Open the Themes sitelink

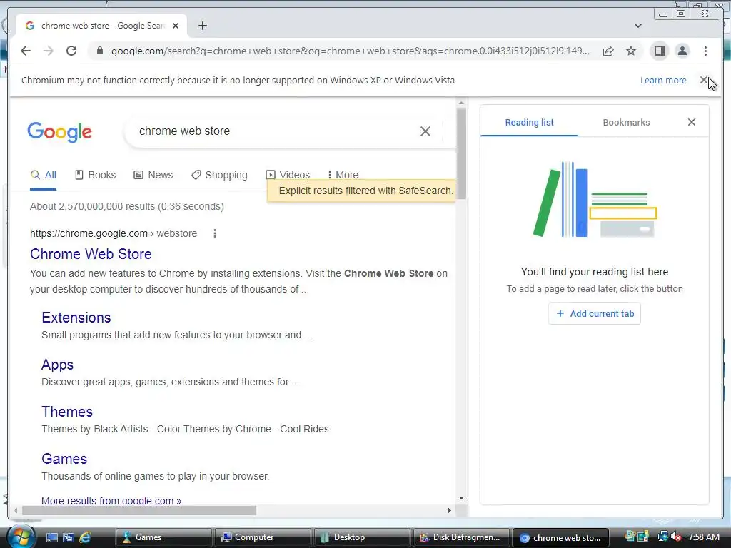pos(67,412)
